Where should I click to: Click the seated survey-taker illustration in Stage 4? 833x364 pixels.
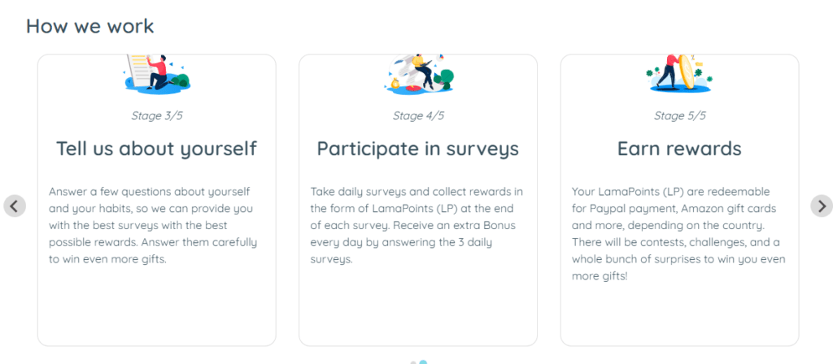(419, 74)
